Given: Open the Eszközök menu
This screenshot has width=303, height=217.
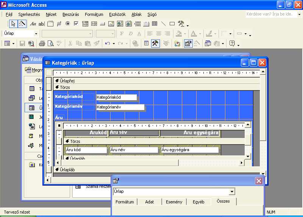Looking at the screenshot, I should [117, 14].
